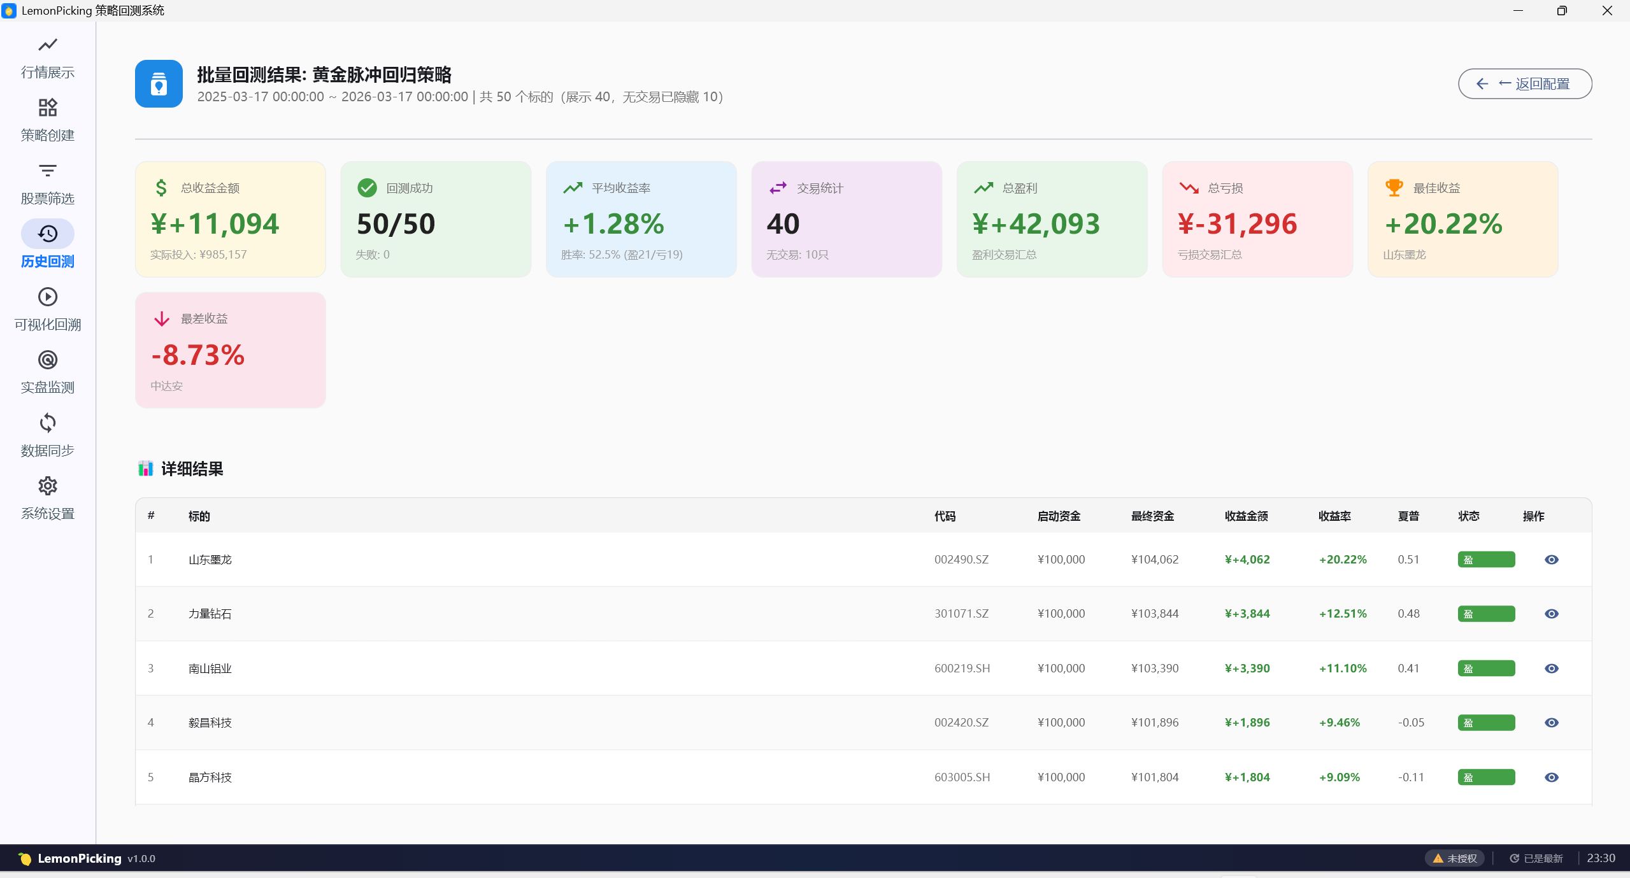This screenshot has height=878, width=1630.
Task: Click the 总收益金额 summary card
Action: pos(230,219)
